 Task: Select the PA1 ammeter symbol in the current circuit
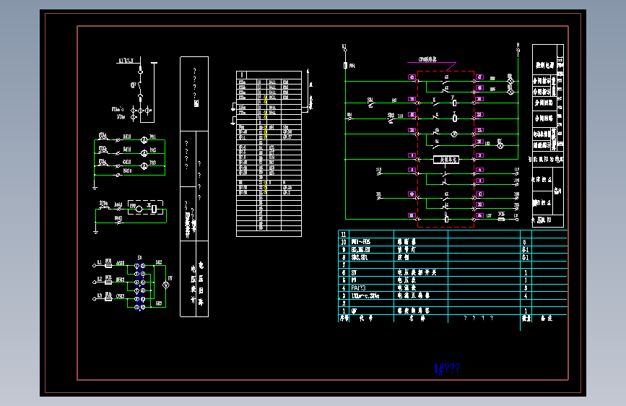click(x=144, y=140)
